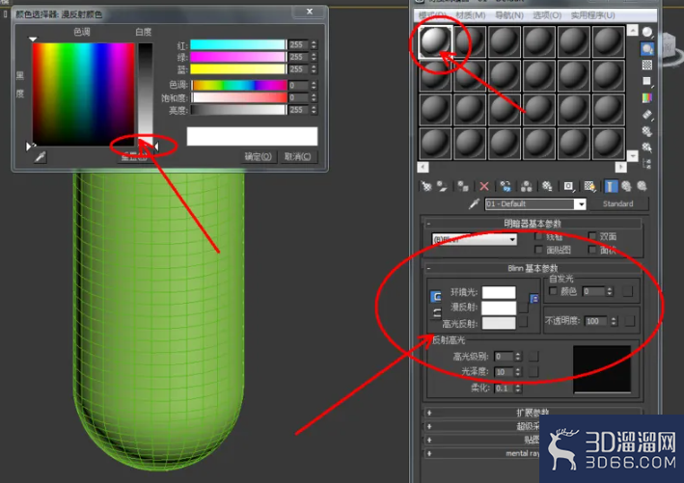Image resolution: width=684 pixels, height=483 pixels.
Task: Click the Make Unique icon
Action: pos(527,187)
